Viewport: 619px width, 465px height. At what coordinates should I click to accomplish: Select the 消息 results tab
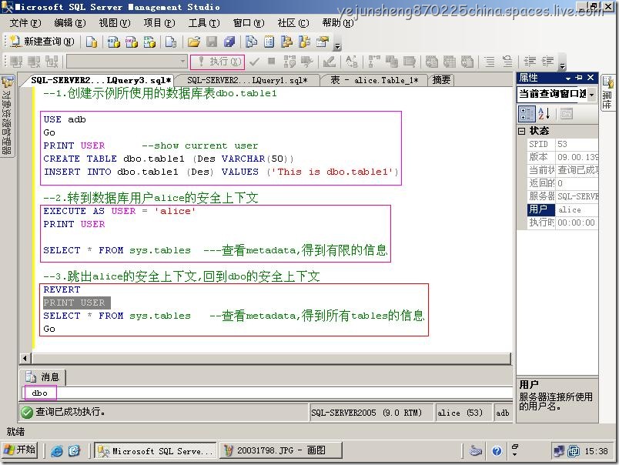pyautogui.click(x=42, y=377)
